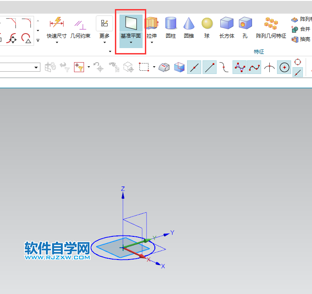Image resolution: width=312 pixels, height=294 pixels.
Task: Click the grey tilted box face-highlight icon
Action: [164, 67]
